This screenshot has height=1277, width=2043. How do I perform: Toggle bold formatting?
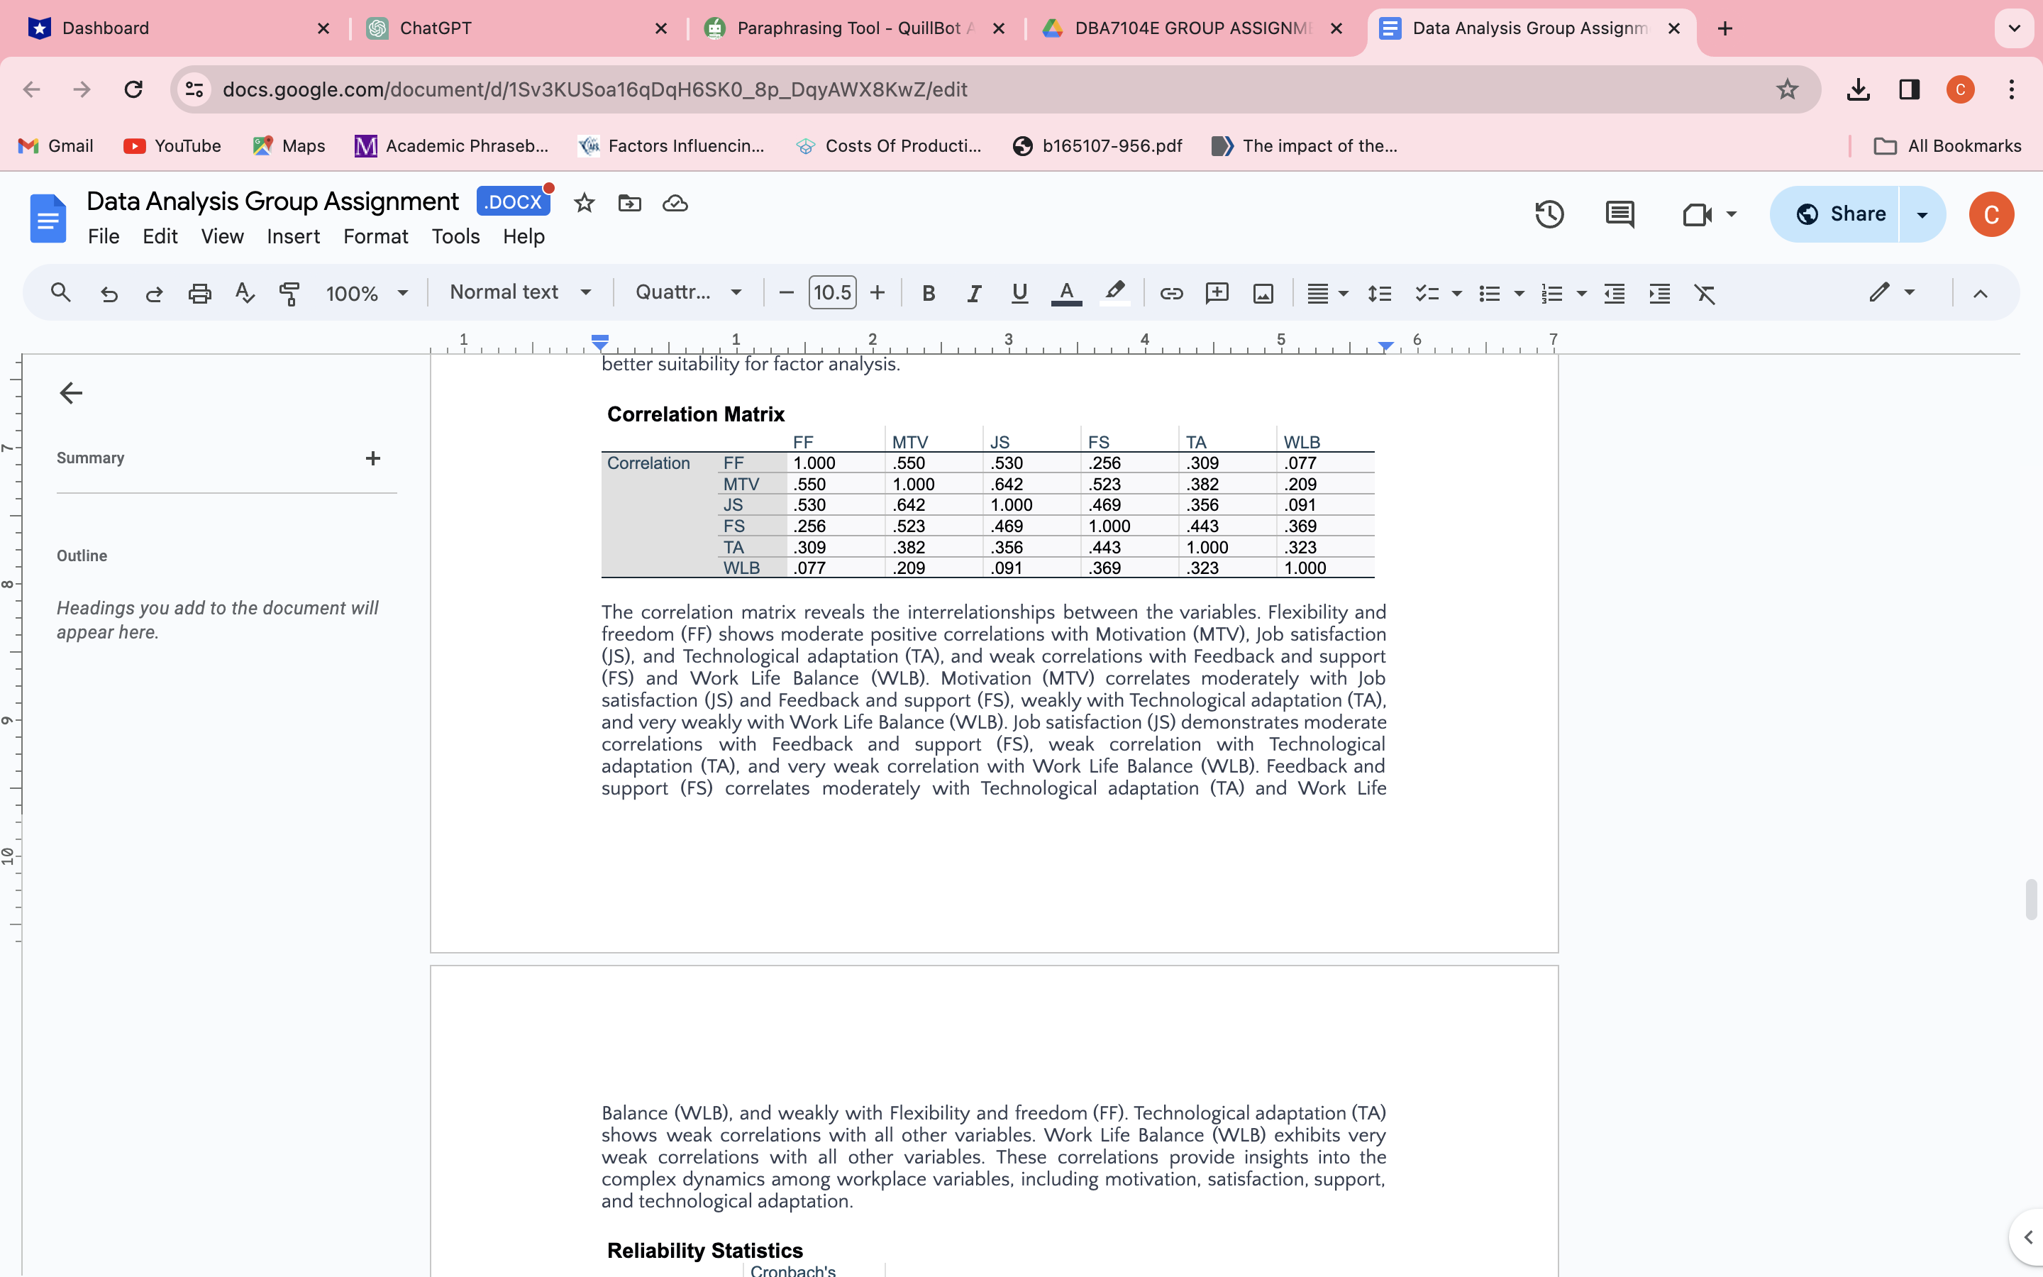pos(928,293)
